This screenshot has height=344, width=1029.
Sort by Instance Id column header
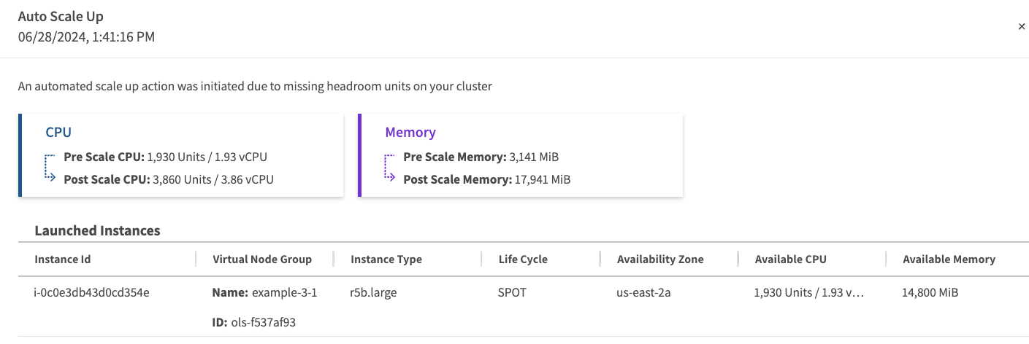click(63, 259)
